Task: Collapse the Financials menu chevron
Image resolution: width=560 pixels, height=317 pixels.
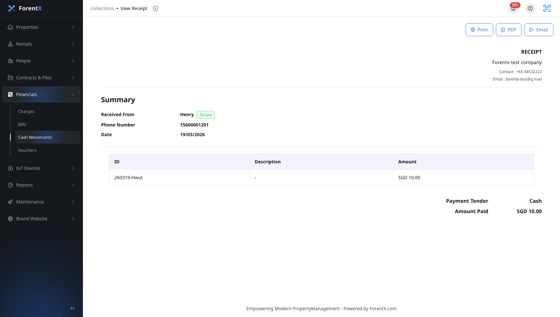Action: (73, 94)
